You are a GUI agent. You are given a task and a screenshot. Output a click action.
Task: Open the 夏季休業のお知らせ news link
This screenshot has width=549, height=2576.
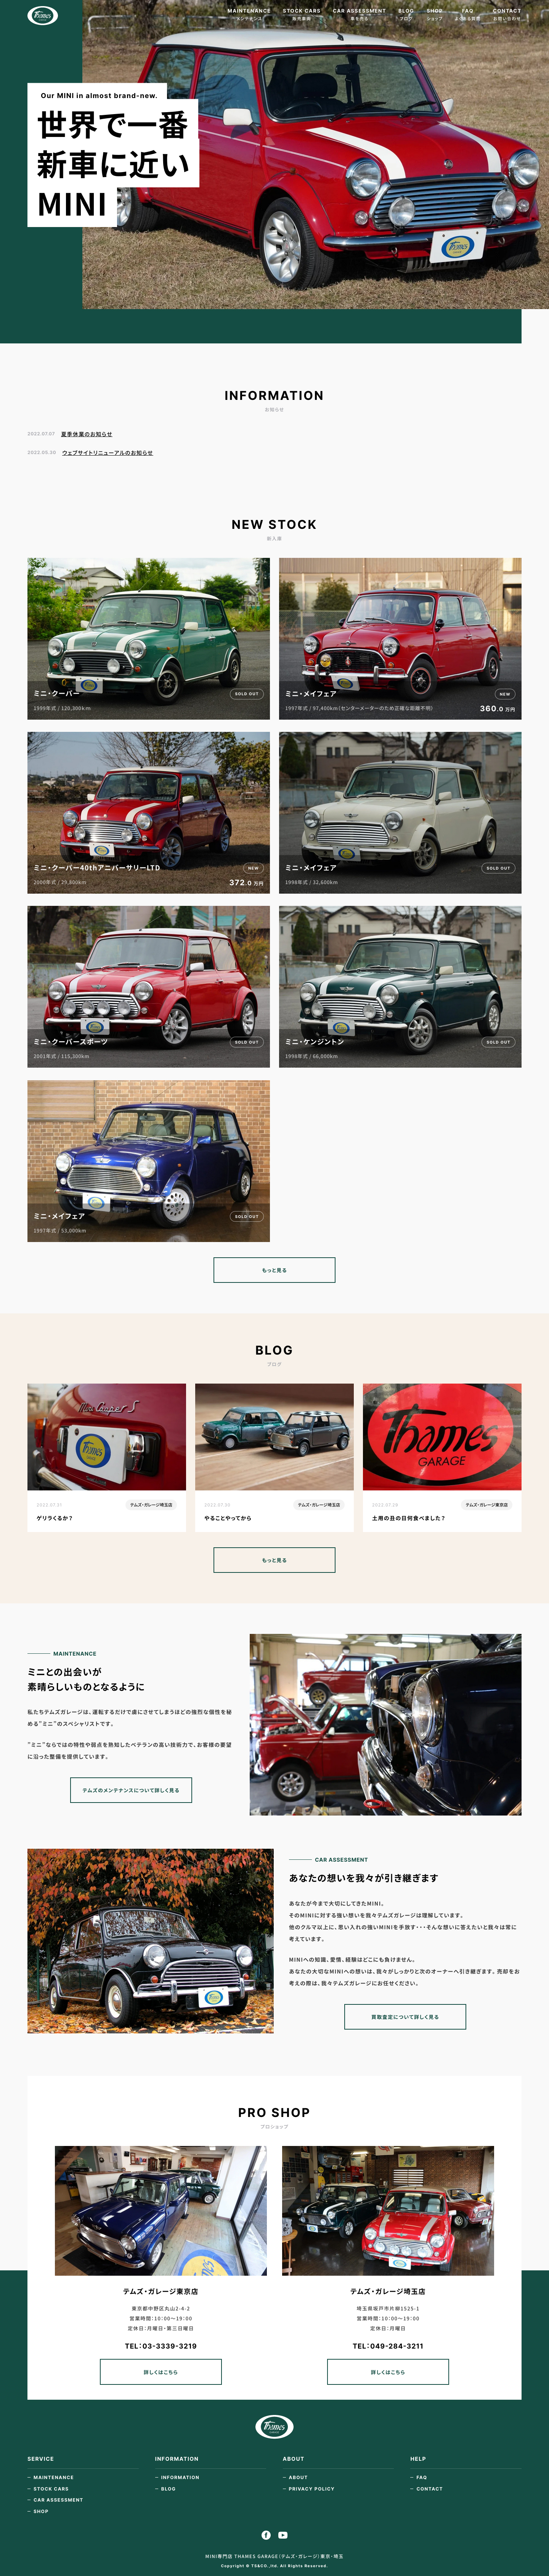tap(86, 434)
